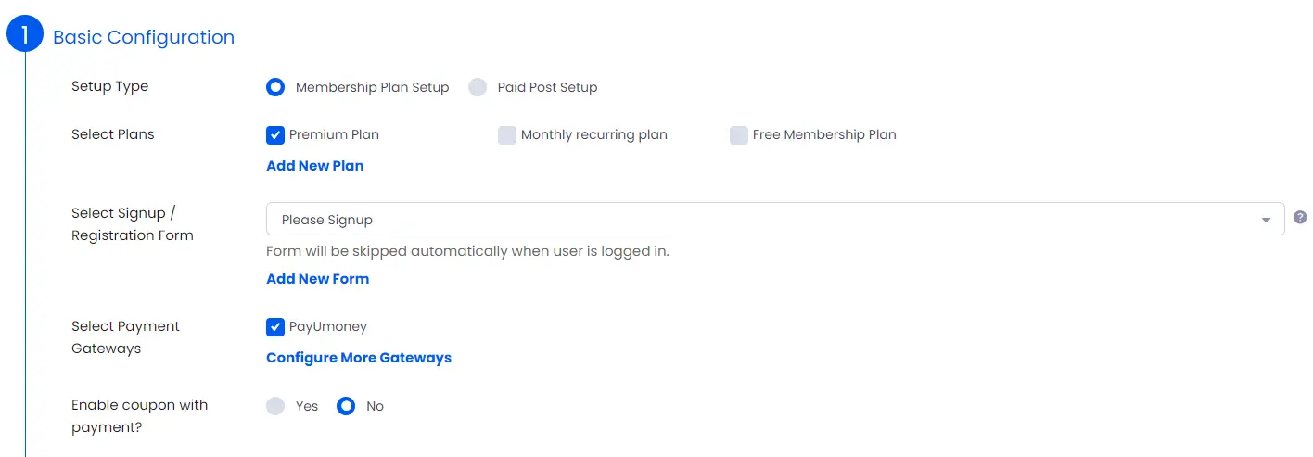Uncheck the PayUmoney gateway checkbox
Viewport: 1313px width, 457px height.
pos(275,327)
